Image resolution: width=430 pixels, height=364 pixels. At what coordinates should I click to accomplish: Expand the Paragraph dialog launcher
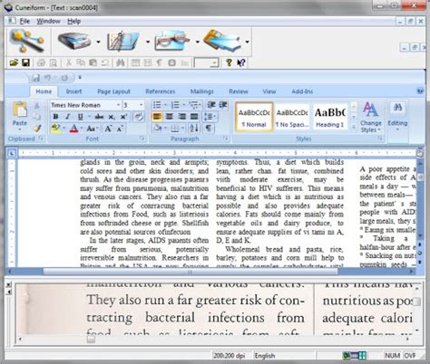226,139
